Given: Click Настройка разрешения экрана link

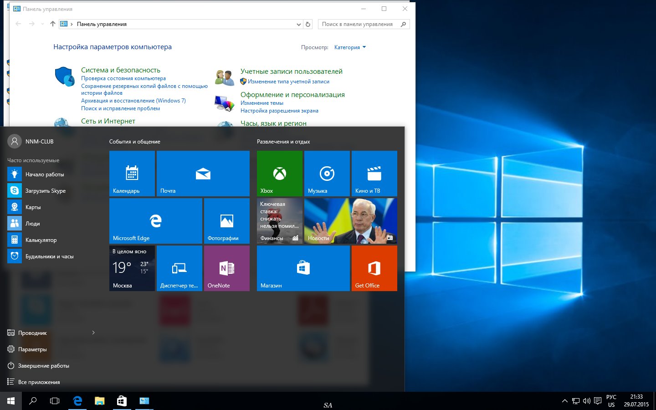Looking at the screenshot, I should pos(279,111).
